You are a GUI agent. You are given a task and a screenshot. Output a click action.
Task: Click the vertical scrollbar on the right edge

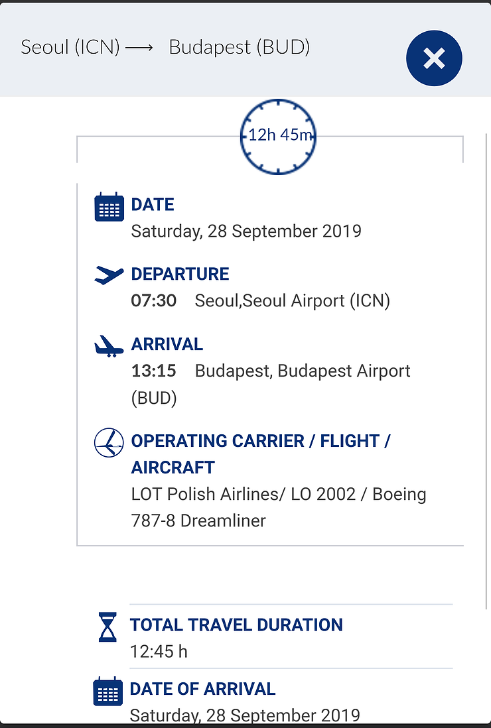[486, 371]
